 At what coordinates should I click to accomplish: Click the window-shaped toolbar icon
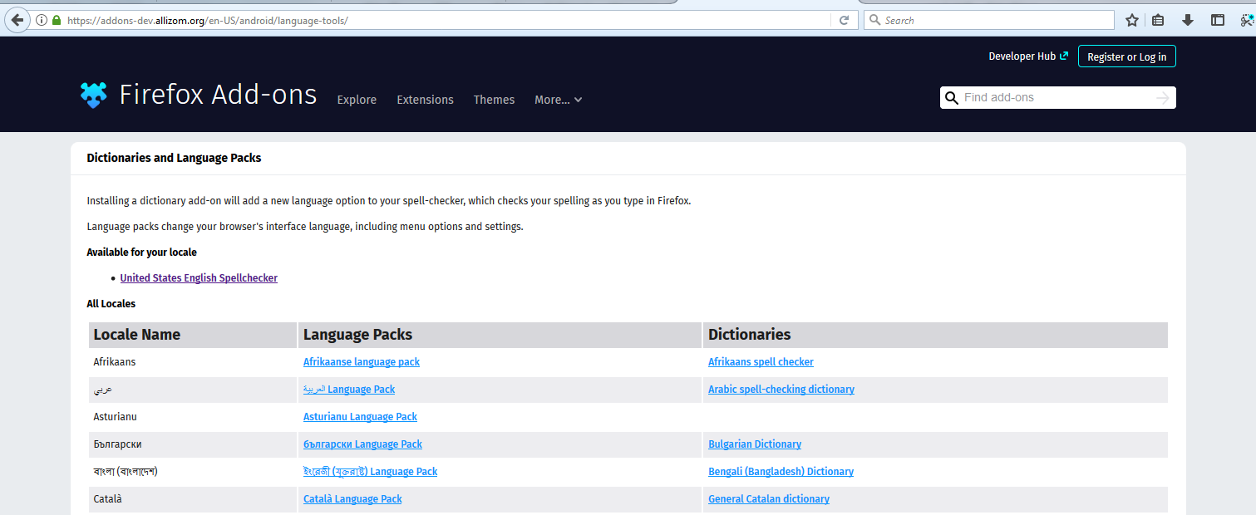(1218, 20)
